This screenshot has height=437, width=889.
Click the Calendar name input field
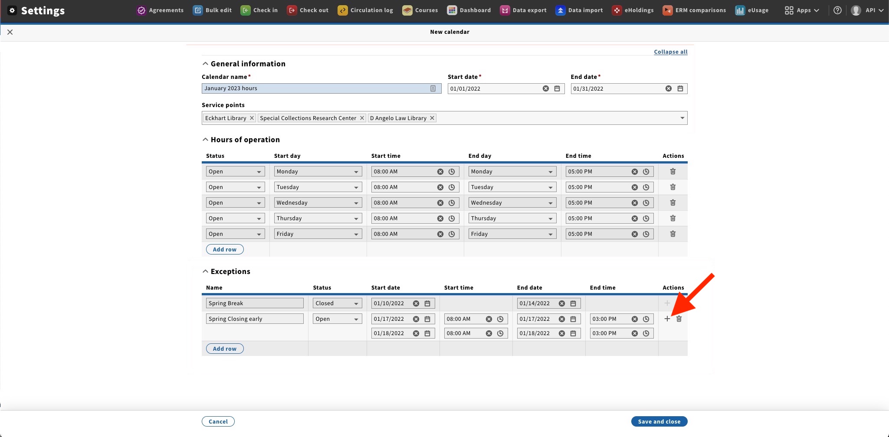pyautogui.click(x=321, y=88)
